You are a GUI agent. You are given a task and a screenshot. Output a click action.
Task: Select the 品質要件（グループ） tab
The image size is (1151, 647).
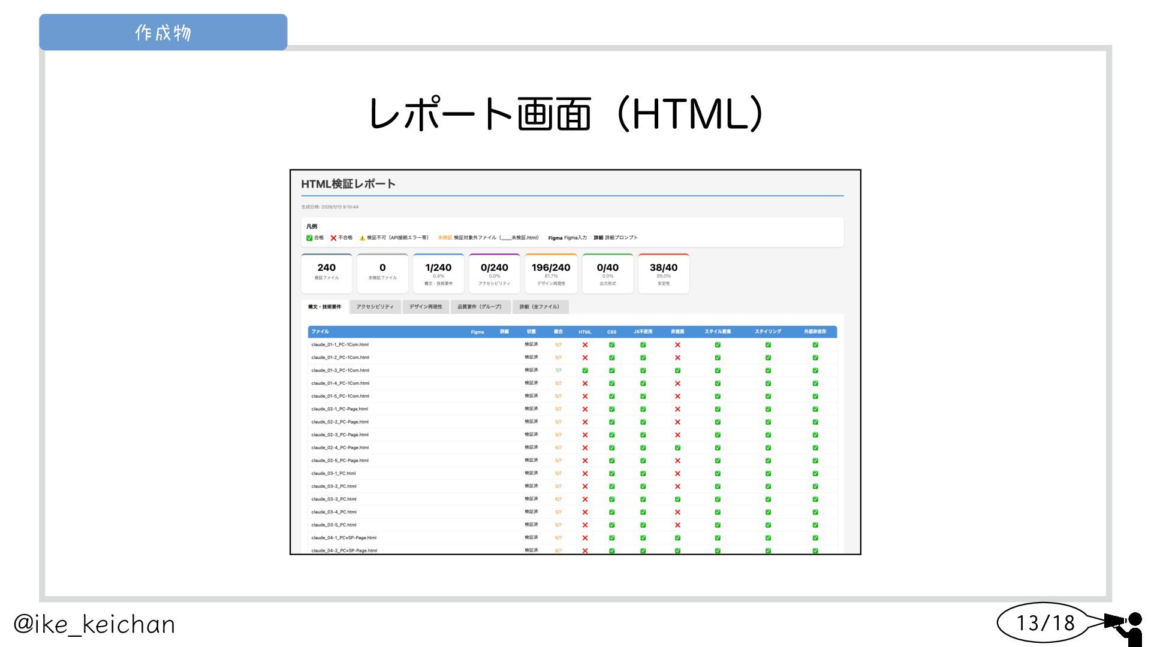[x=480, y=307]
